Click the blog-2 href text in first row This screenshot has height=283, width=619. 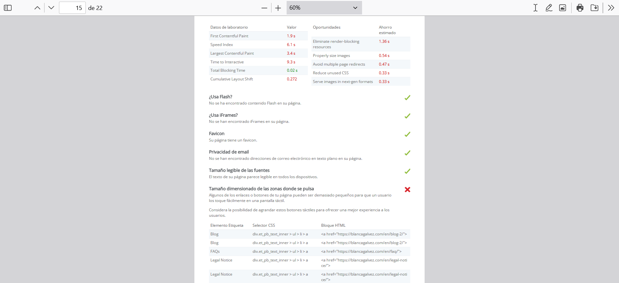364,234
